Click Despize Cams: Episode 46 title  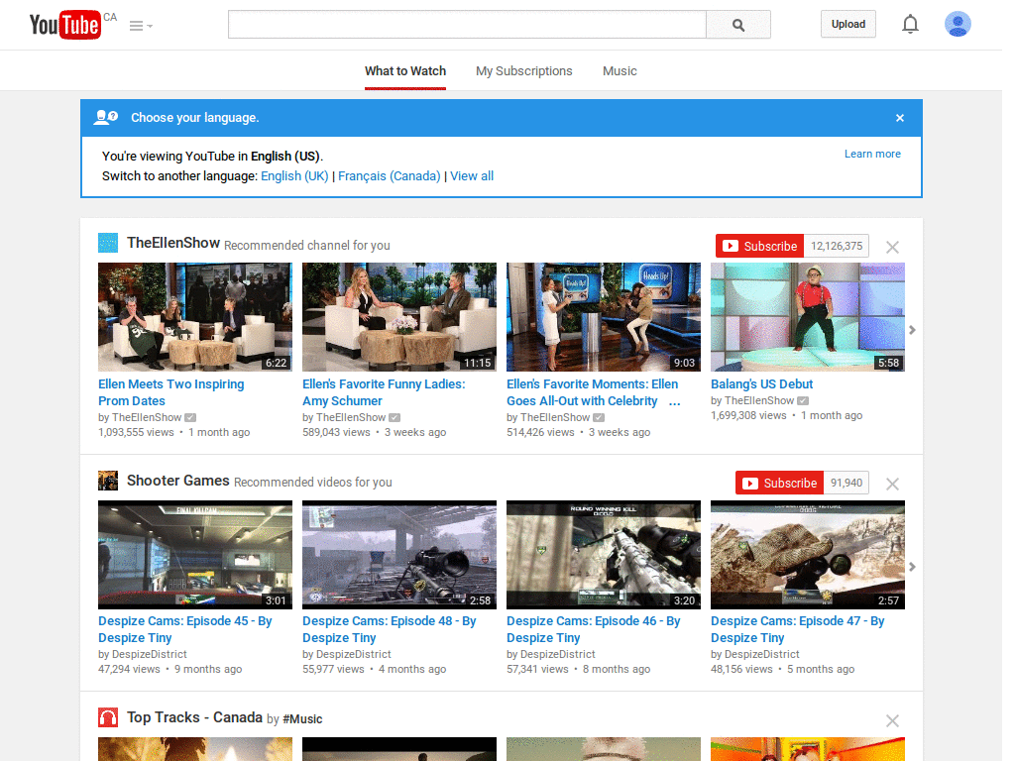[594, 629]
